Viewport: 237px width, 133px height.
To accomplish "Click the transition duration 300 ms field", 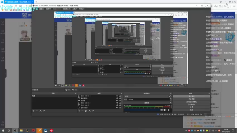I will click(149, 99).
